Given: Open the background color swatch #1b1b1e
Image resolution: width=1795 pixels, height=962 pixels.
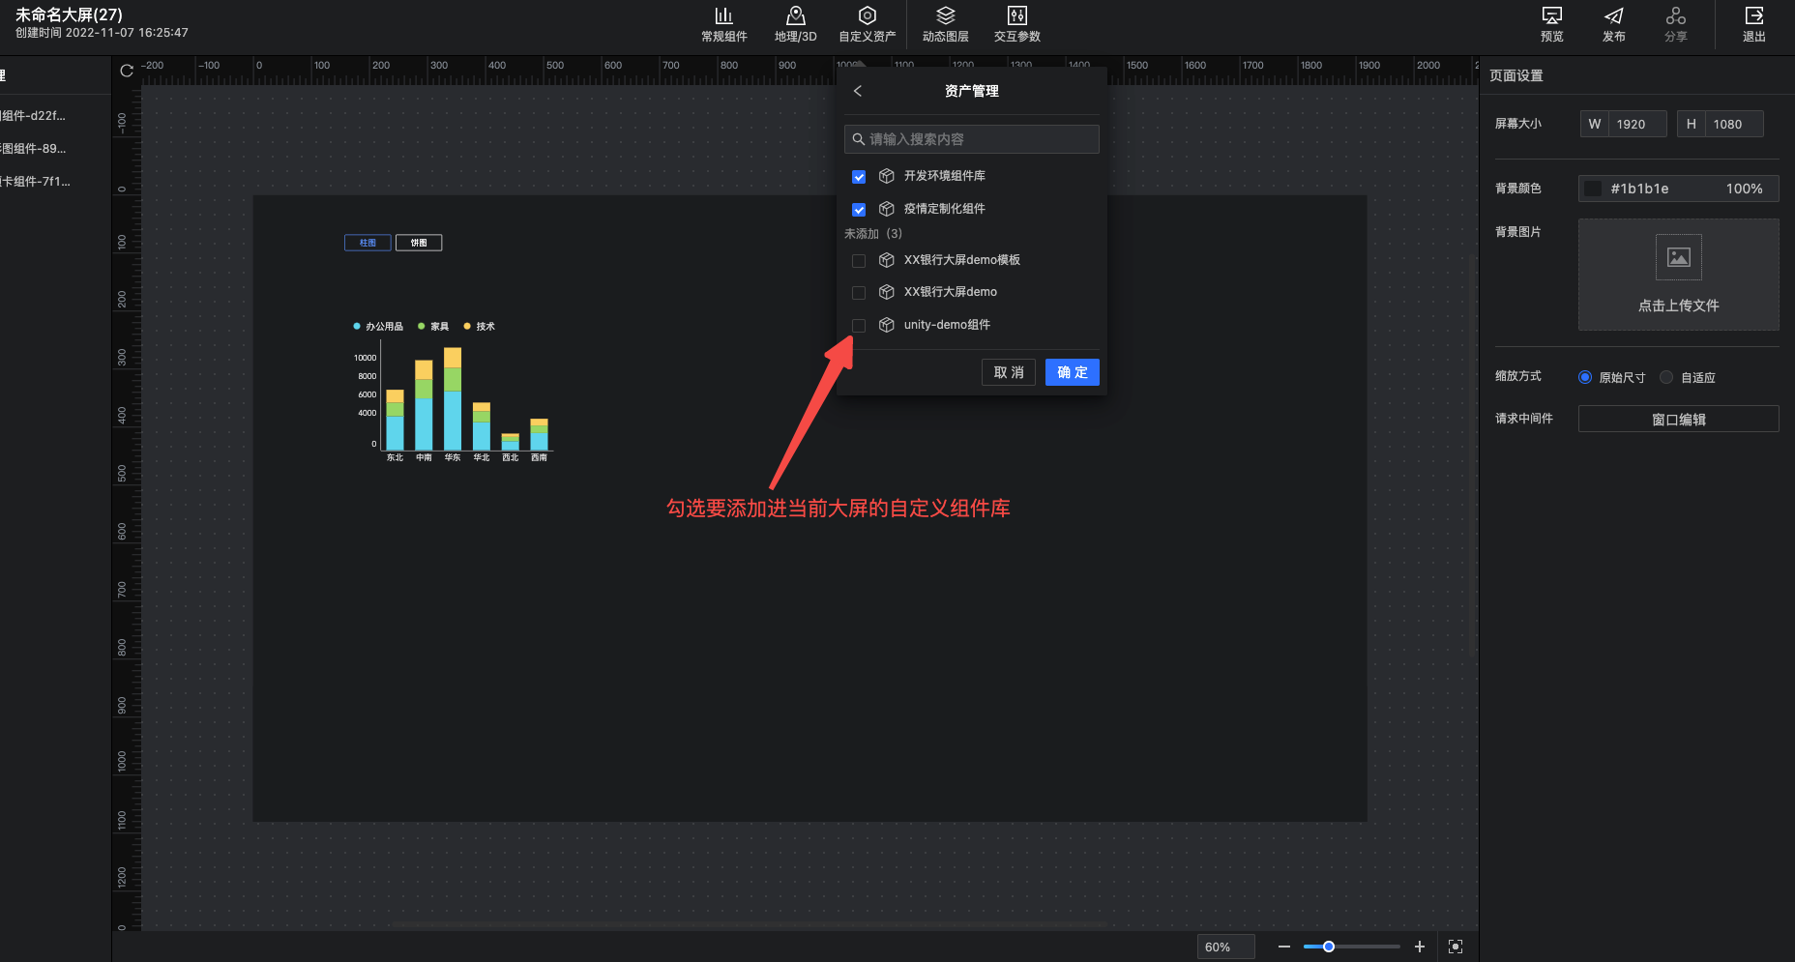Looking at the screenshot, I should [1593, 189].
